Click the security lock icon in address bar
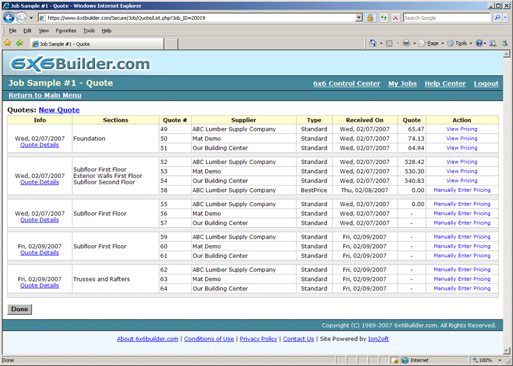The height and width of the screenshot is (366, 513). point(370,18)
